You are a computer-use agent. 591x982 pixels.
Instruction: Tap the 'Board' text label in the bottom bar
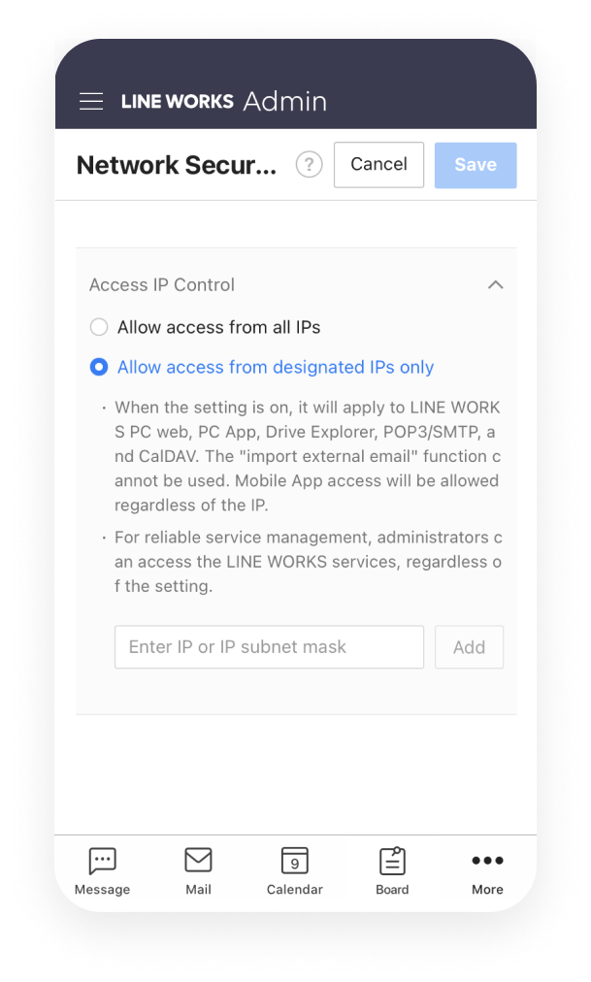(x=392, y=889)
